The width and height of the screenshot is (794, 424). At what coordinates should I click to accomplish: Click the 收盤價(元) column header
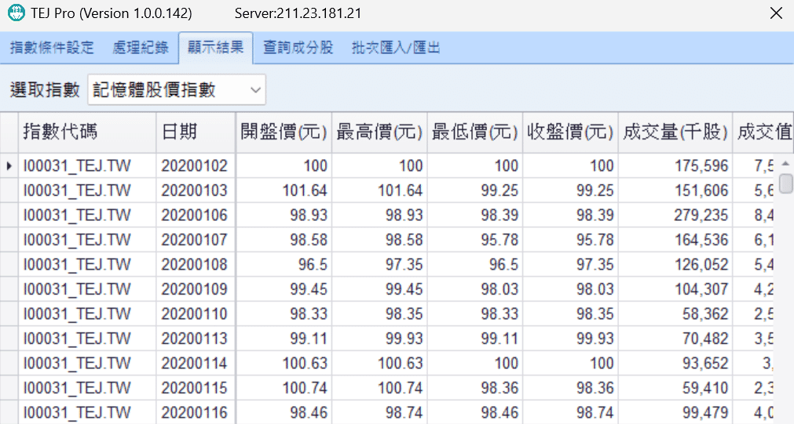570,132
